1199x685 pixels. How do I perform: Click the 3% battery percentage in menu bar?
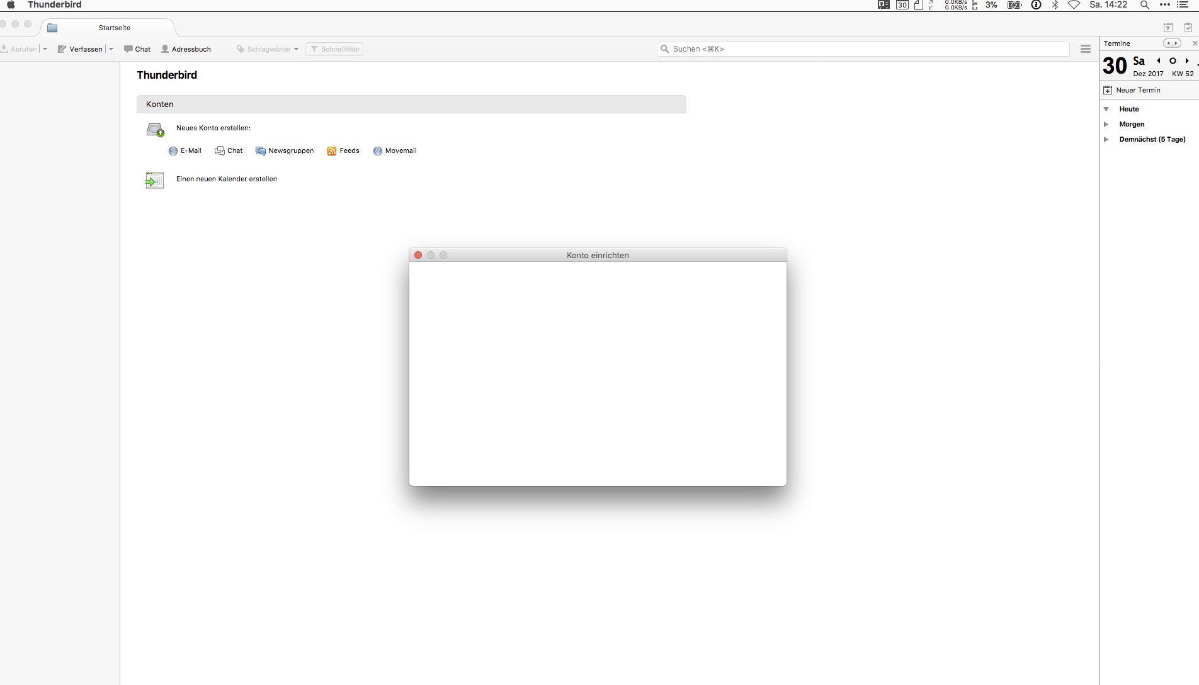point(991,4)
